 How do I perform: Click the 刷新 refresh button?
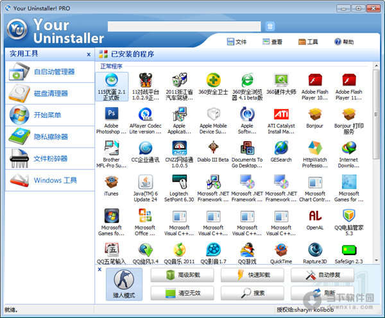[x=322, y=293]
